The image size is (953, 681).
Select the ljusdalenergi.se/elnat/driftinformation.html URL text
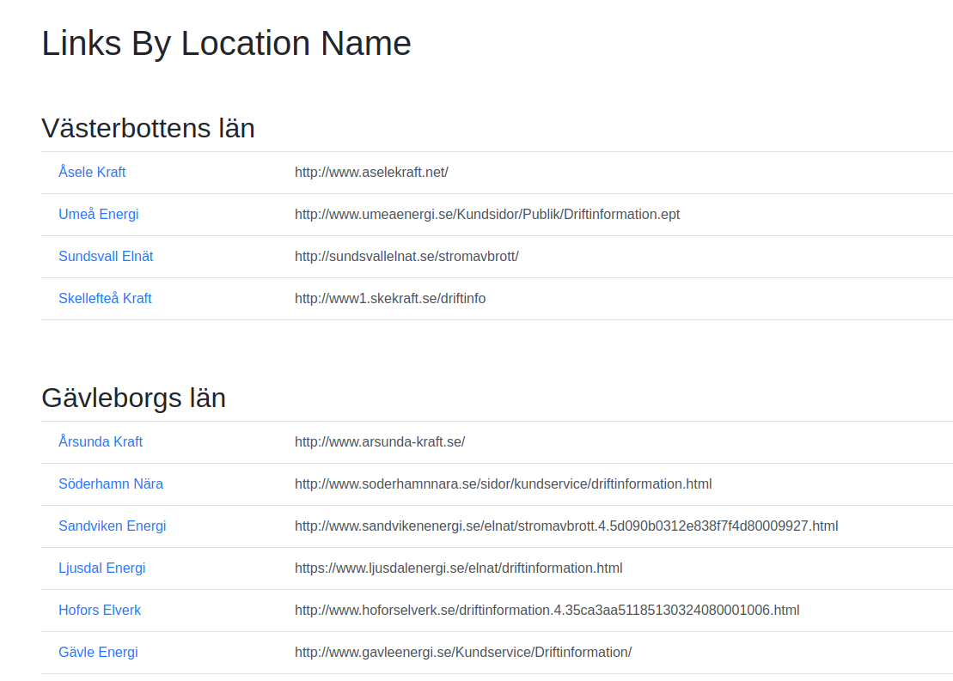tap(458, 568)
